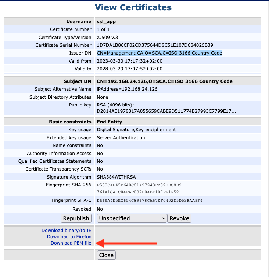269x277 pixels.
Task: Open the Unspecified revocation reason dropdown
Action: pos(132,218)
